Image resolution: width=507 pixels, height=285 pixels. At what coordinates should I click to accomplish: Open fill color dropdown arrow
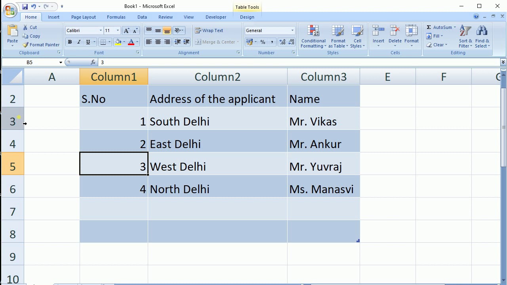[x=124, y=42]
